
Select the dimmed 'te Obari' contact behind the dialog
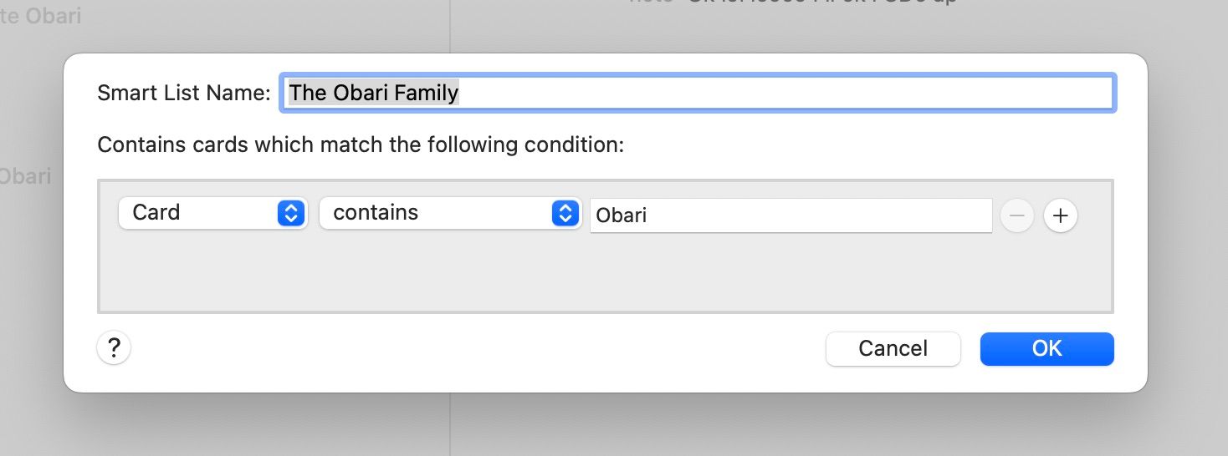tap(41, 16)
